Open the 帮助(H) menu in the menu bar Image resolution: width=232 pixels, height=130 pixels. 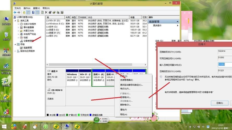pos(46,8)
